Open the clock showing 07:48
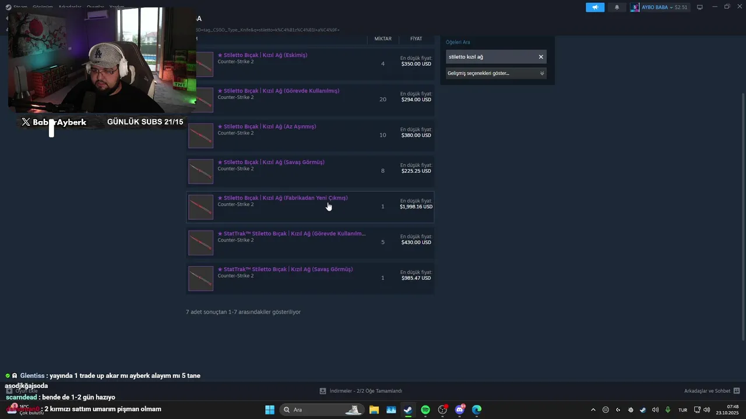 click(x=728, y=410)
